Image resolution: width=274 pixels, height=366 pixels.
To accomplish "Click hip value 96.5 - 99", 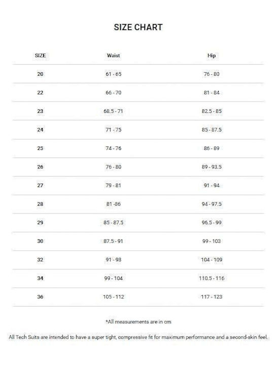I will [x=212, y=223].
